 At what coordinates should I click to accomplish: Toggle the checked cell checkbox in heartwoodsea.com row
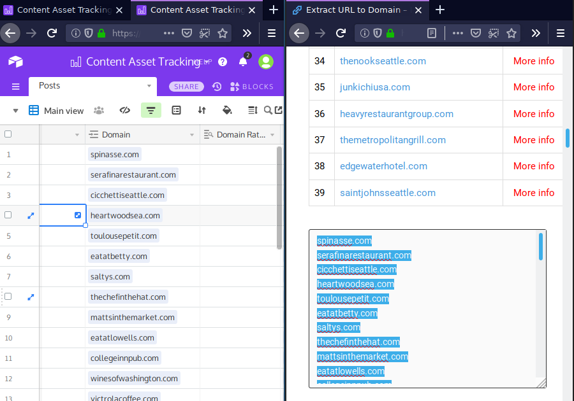point(78,215)
